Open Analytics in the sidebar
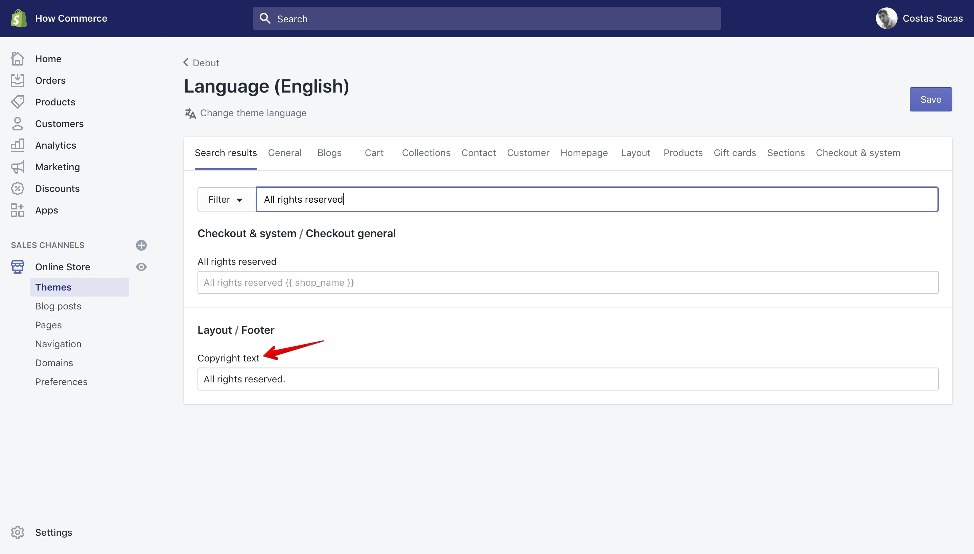 (x=55, y=145)
